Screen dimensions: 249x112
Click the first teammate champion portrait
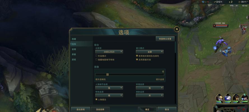pos(219,97)
